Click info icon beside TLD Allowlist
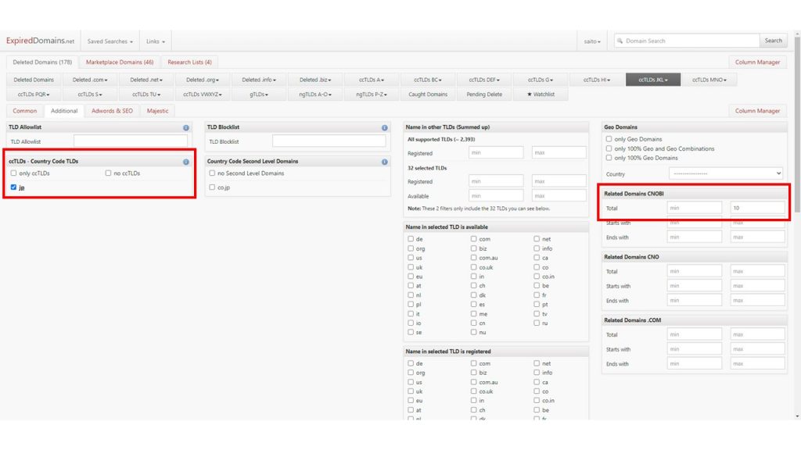Viewport: 801px width, 450px height. click(186, 127)
